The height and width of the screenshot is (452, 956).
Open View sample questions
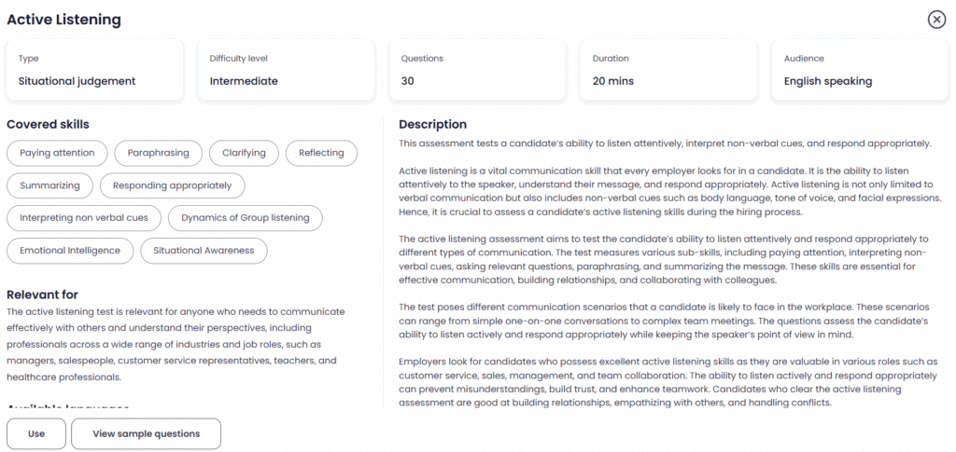[147, 433]
